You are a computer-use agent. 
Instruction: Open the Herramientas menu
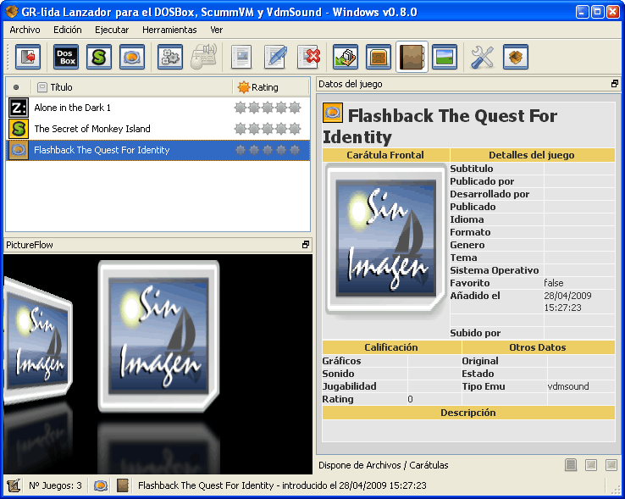169,30
